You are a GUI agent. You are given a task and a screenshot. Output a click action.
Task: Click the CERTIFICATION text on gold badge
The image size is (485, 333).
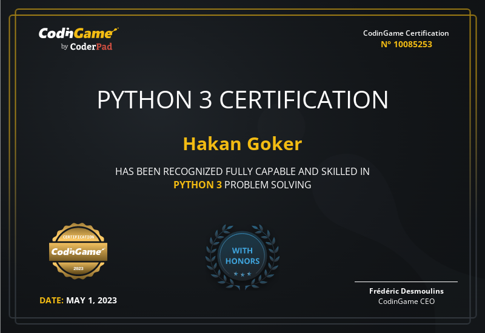coord(78,237)
